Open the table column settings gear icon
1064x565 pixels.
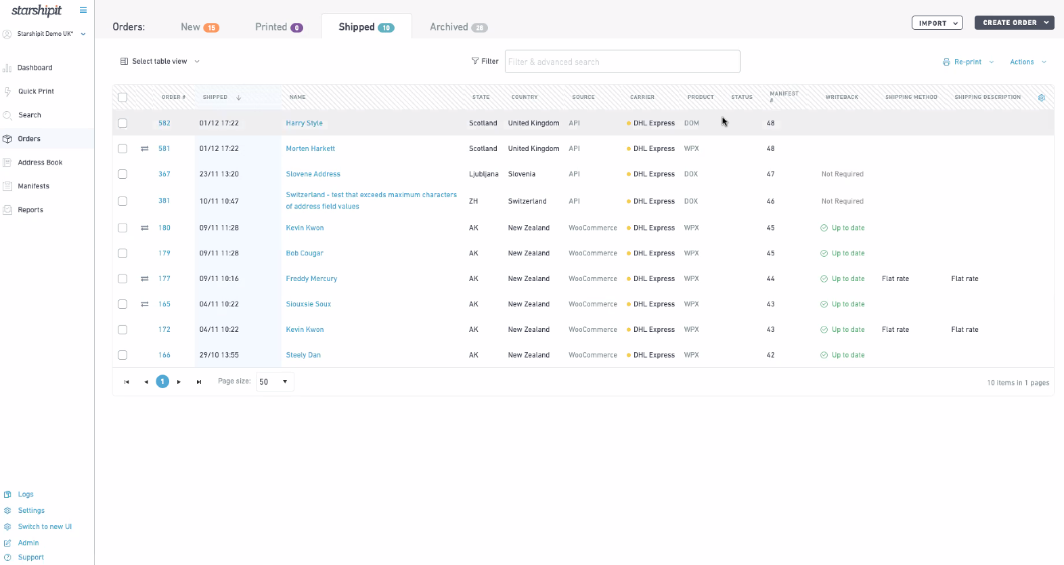(1042, 98)
